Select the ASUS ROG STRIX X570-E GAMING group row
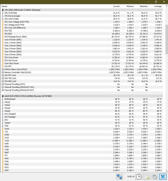 82,96
